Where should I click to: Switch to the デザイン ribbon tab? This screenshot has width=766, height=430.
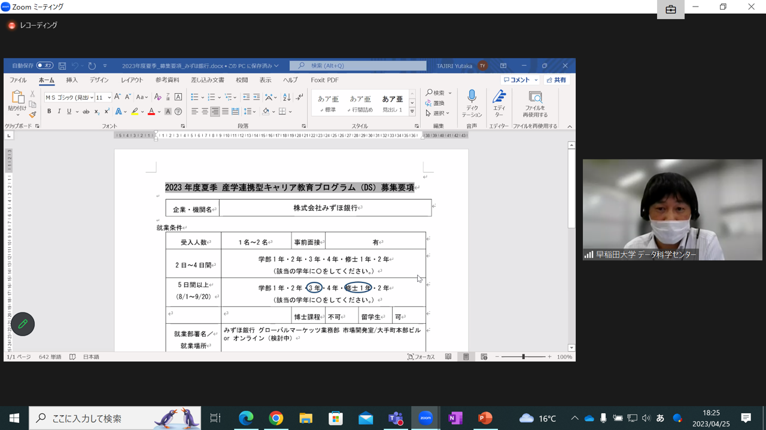(99, 80)
